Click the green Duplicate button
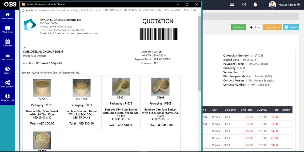Image resolution: width=304 pixels, height=152 pixels. point(239,27)
